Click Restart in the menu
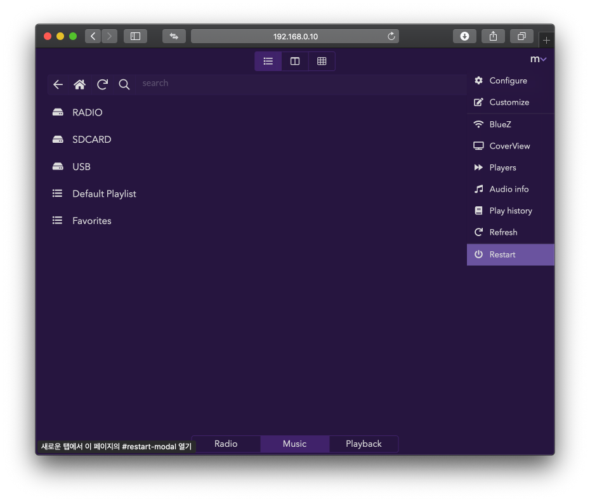The image size is (590, 502). point(511,254)
